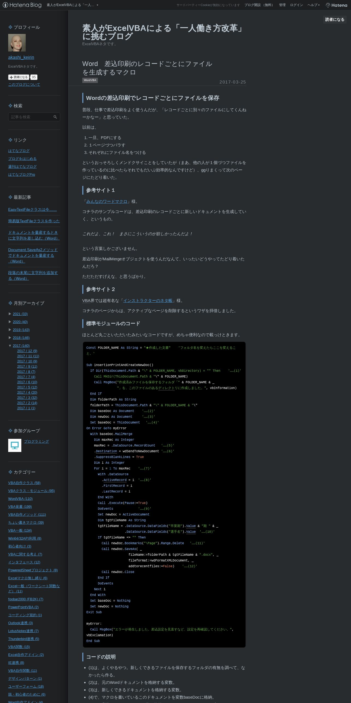Expand the 2021 (33) archive arrow
Image resolution: width=351 pixels, height=703 pixels.
[10, 314]
